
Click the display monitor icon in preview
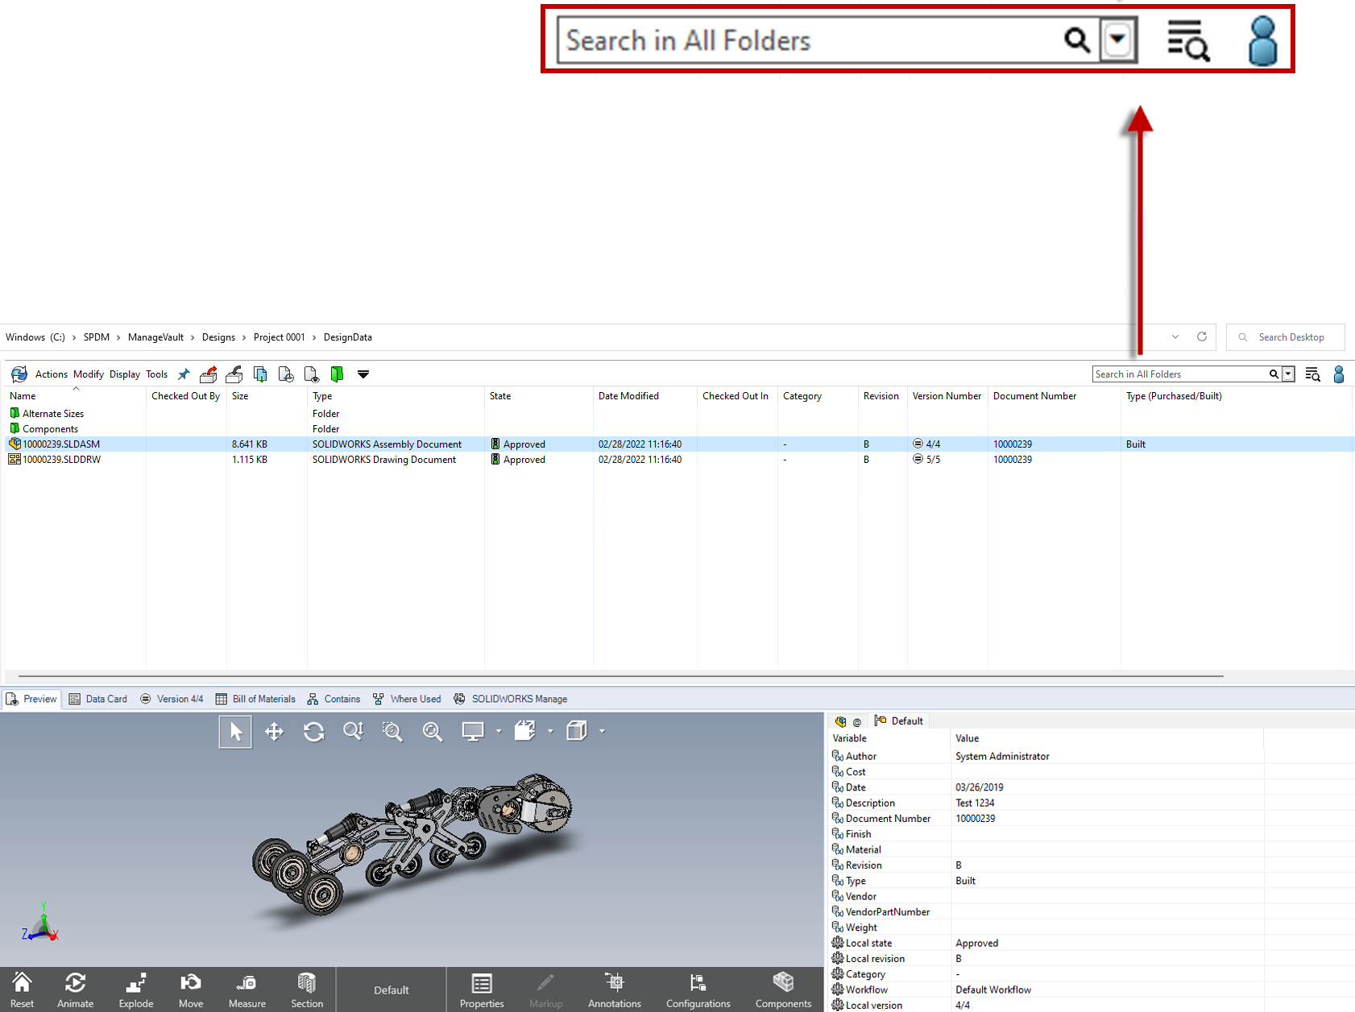coord(473,731)
